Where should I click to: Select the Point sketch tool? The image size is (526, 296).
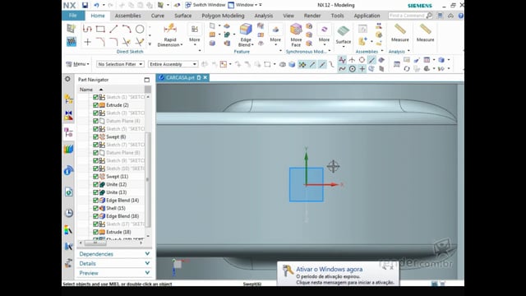click(x=87, y=42)
